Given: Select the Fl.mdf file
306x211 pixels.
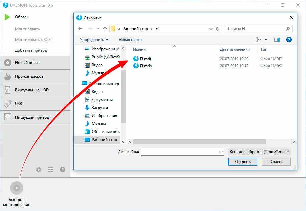Looking at the screenshot, I should coord(146,59).
